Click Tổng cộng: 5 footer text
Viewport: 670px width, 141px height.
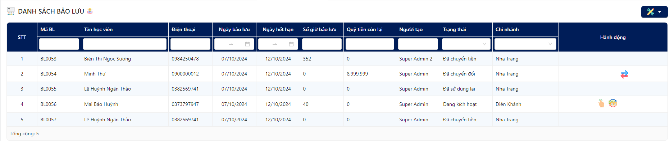pos(24,133)
